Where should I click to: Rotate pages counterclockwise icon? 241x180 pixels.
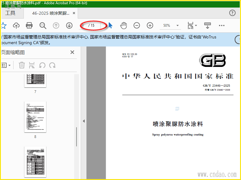[x=42, y=65]
